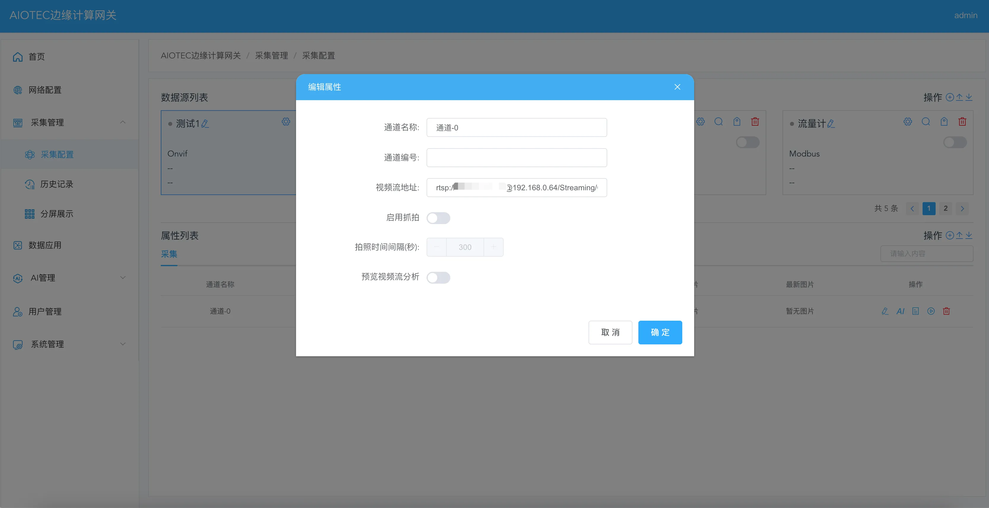The width and height of the screenshot is (989, 508).
Task: Increase 拍照时间间隔 with plus stepper
Action: coord(493,247)
